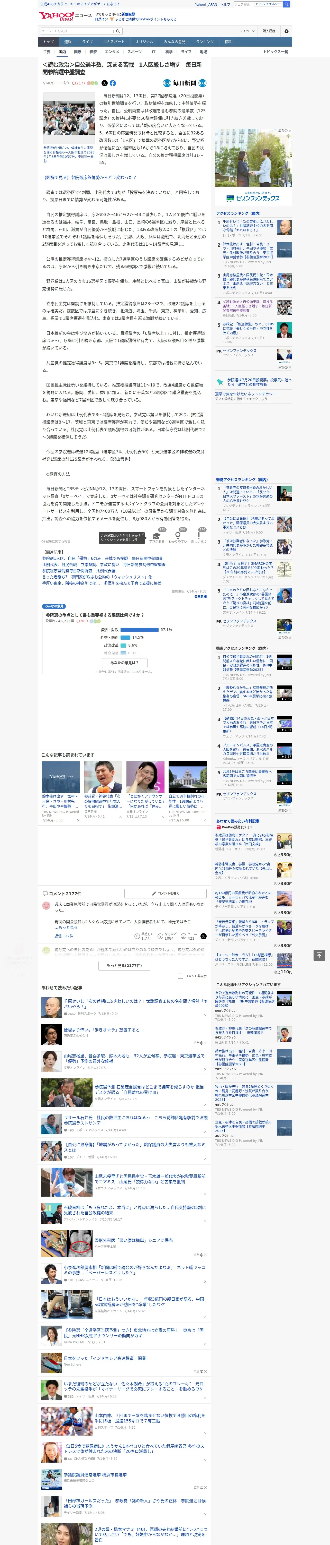Toggle the コメント非表示 checkbox
330x1545 pixels.
point(180,976)
